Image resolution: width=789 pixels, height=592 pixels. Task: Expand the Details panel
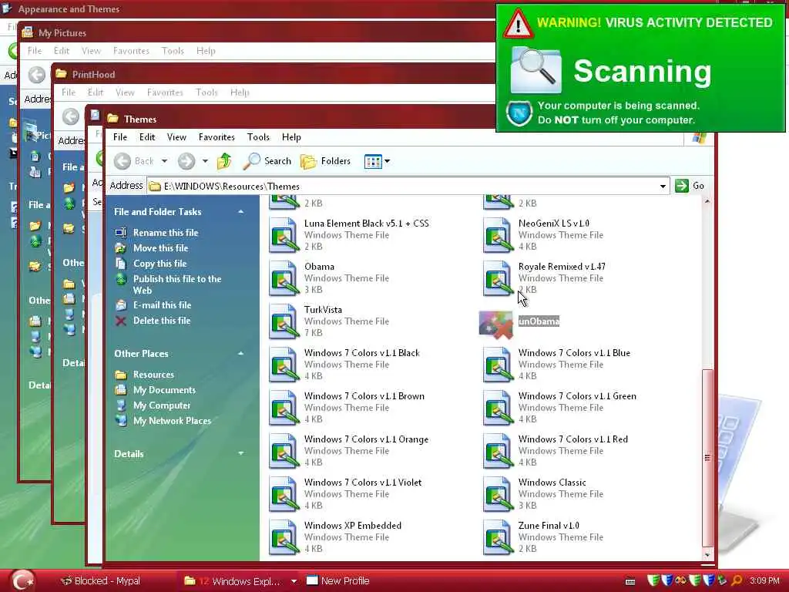coord(241,453)
